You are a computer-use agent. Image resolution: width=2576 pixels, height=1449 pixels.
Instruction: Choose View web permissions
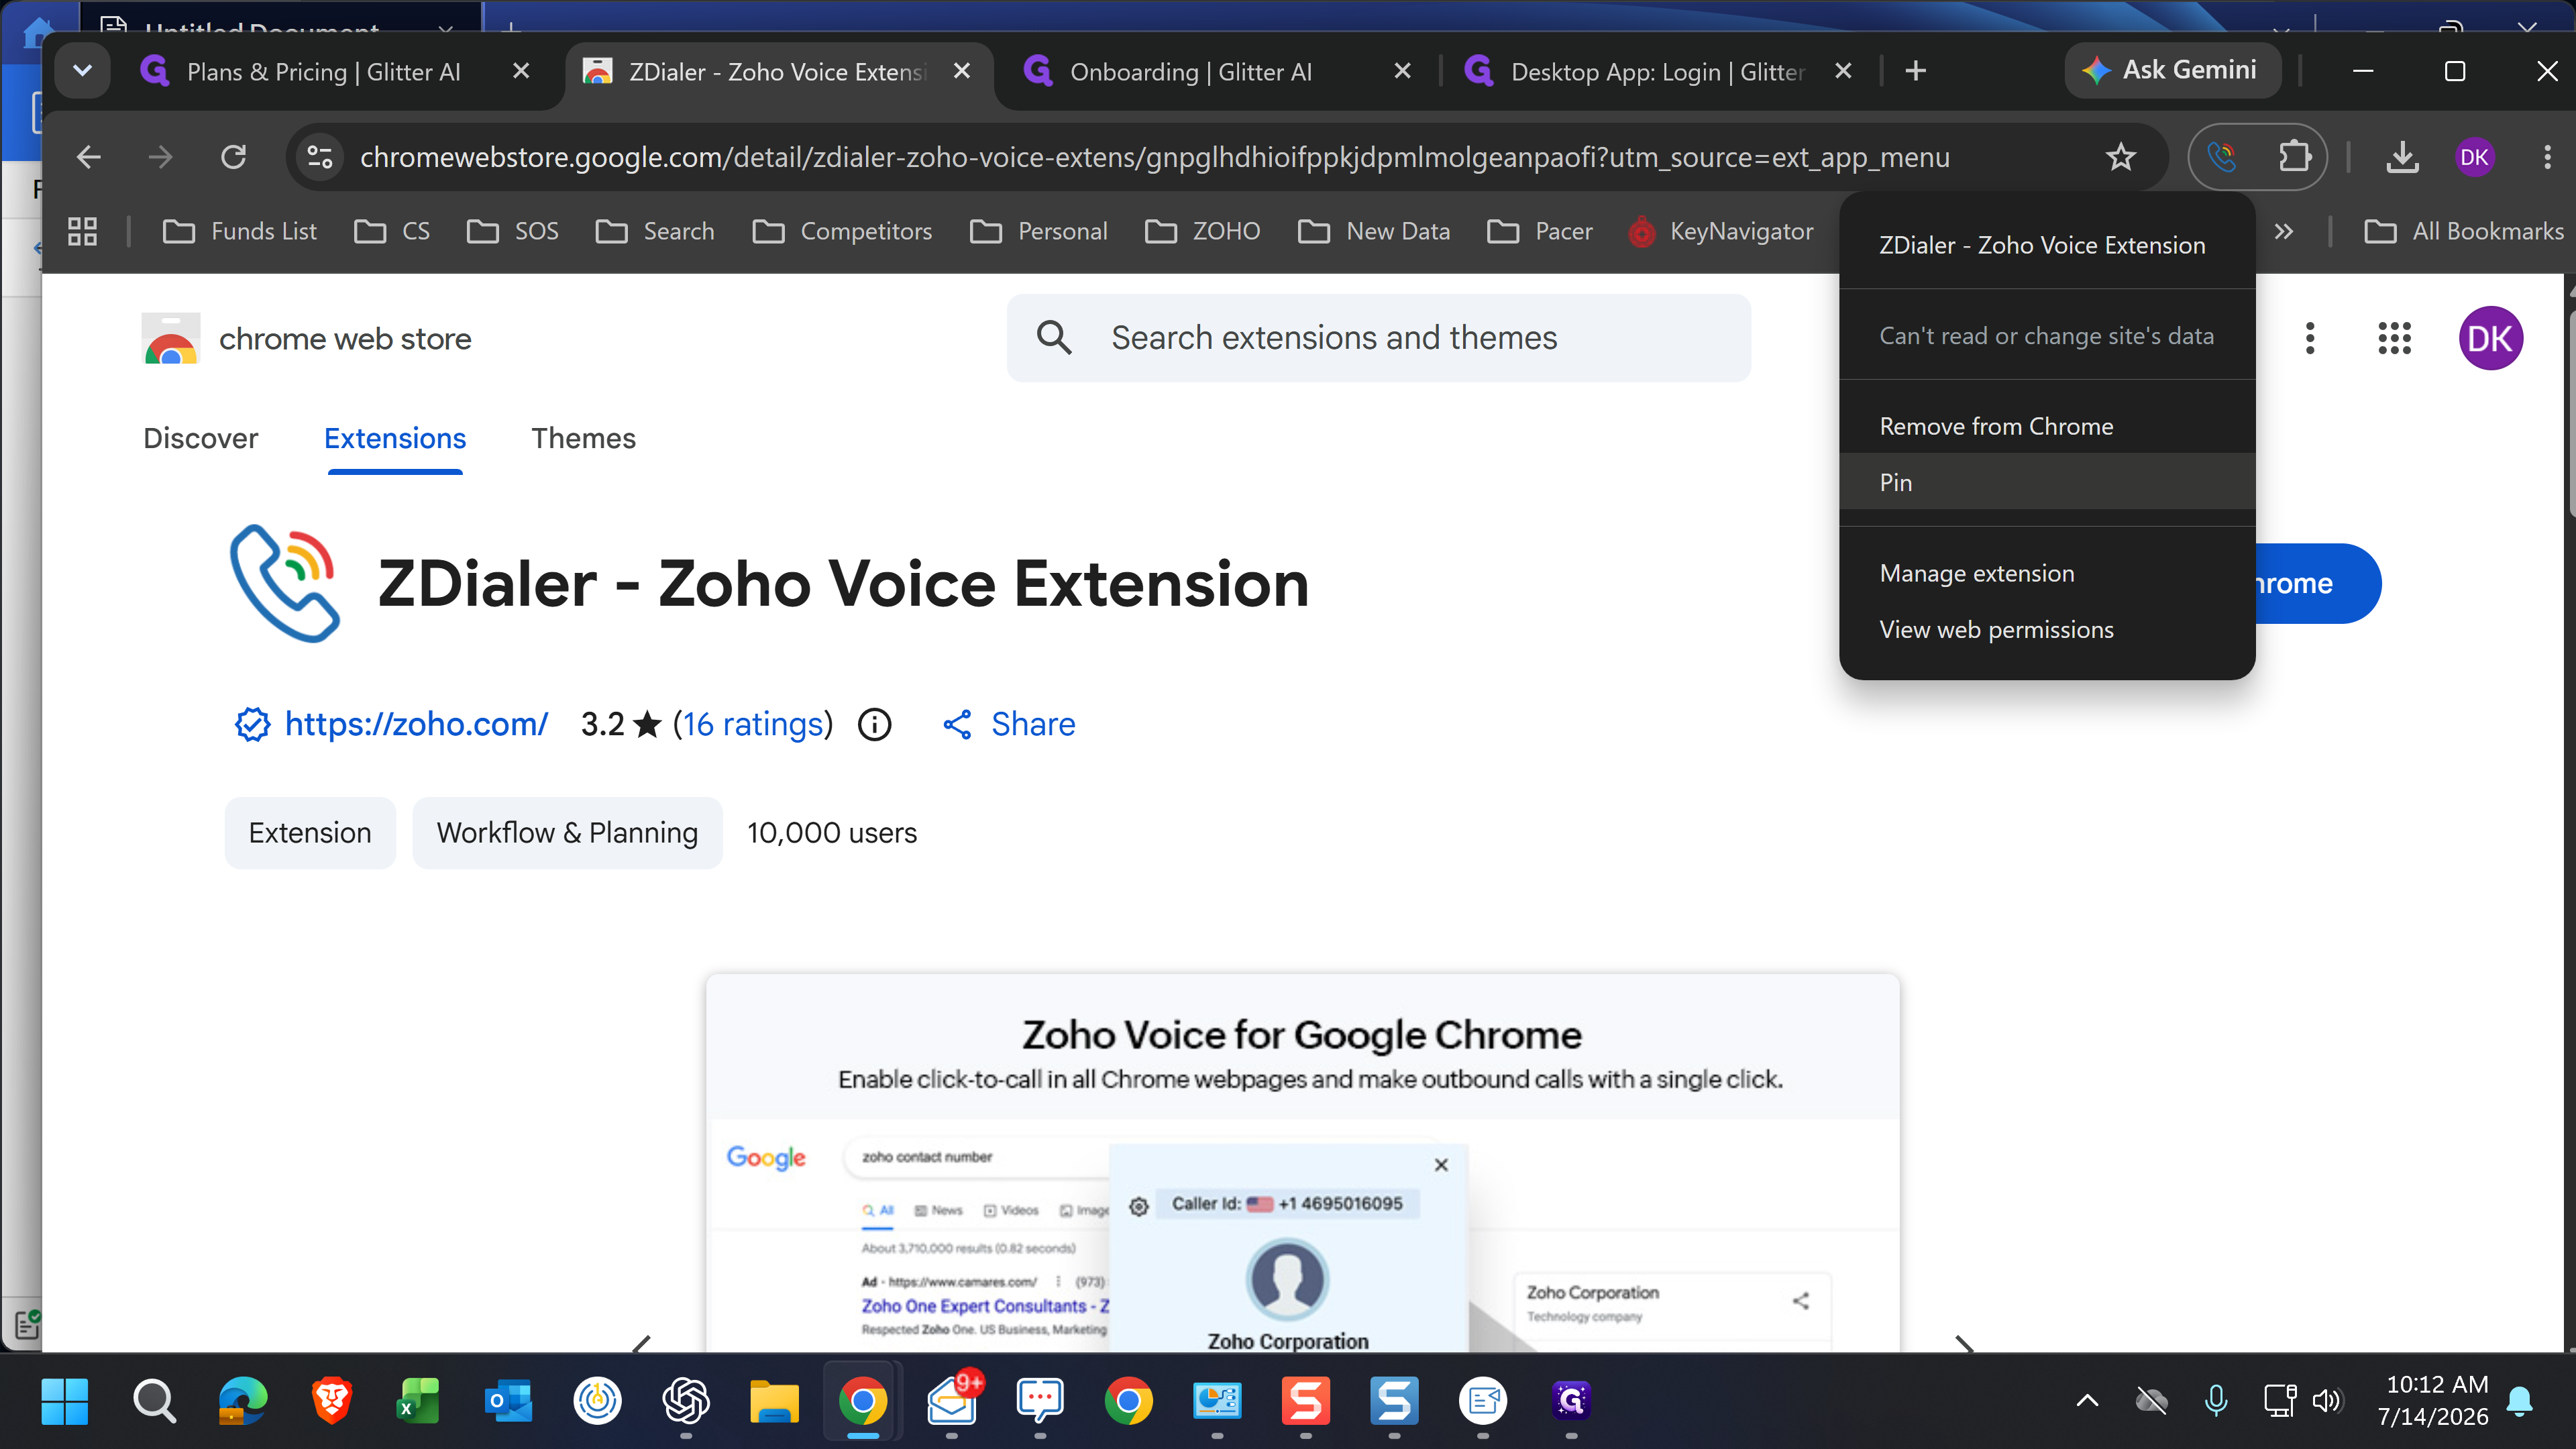[2047, 629]
